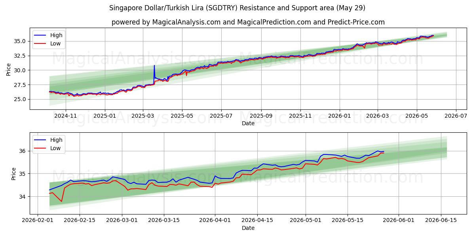Click the '2025-01' date tick label

point(105,117)
